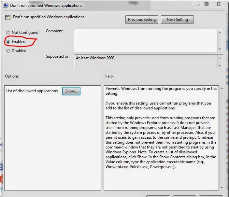
Task: Click 'Prevents Windows from running' help text
Action: click(x=161, y=91)
